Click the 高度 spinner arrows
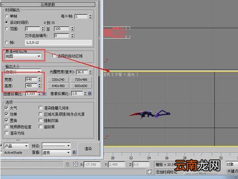This screenshot has height=179, width=238. click(40, 86)
